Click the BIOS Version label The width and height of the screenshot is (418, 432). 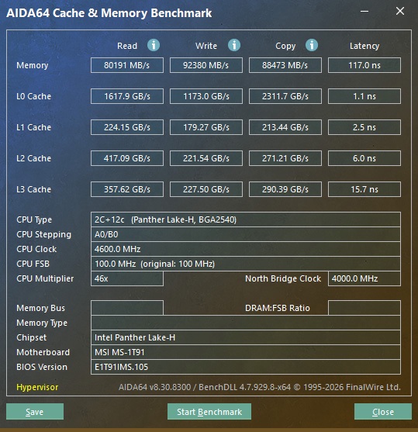42,367
